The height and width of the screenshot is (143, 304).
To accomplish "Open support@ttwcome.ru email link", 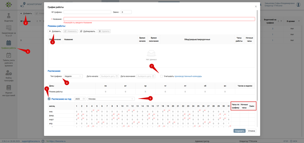I will pos(31,141).
